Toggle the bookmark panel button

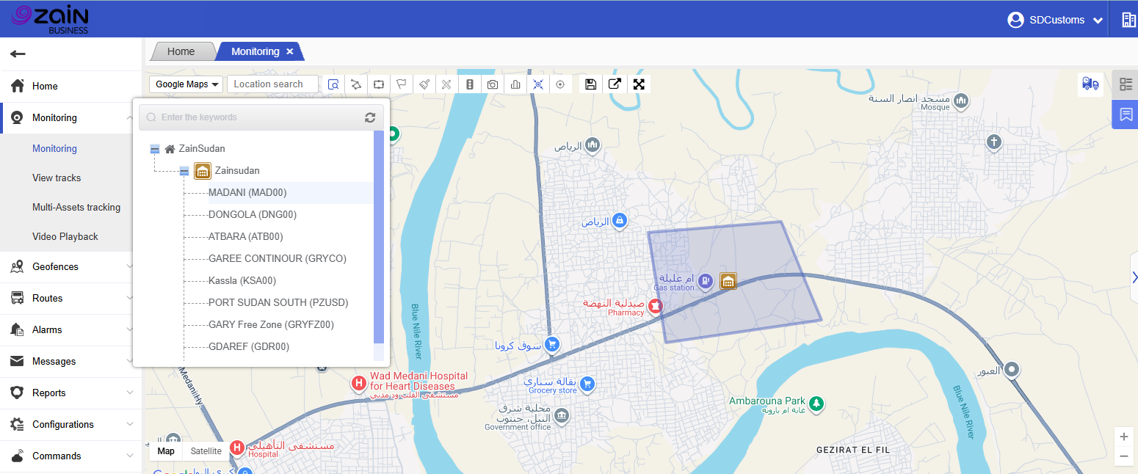1126,114
